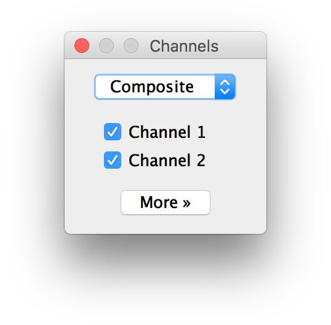Click the grayed-out minimize button
Viewport: 331px width, 325px height.
click(106, 46)
